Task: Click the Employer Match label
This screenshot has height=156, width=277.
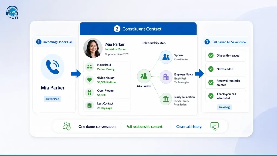Action: (184, 74)
